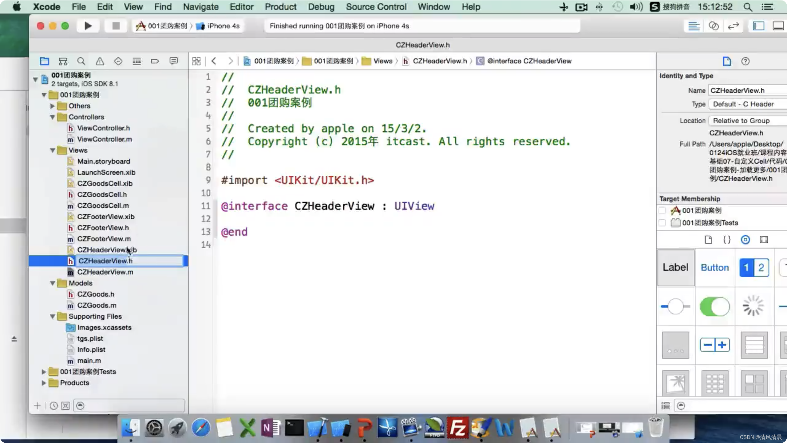Viewport: 787px width, 443px height.
Task: Drag the circular slider control
Action: click(x=676, y=306)
